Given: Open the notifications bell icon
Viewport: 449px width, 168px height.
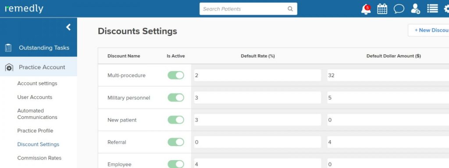Looking at the screenshot, I should pos(366,9).
